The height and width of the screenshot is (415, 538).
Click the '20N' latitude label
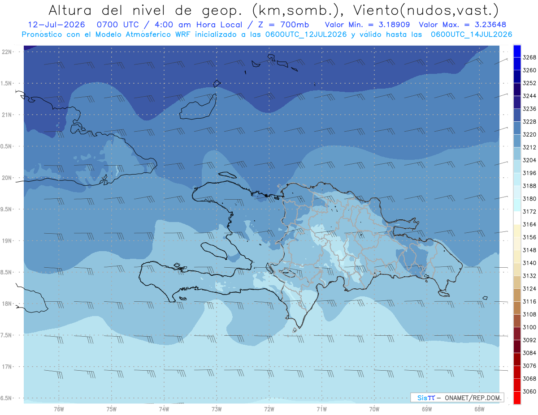[6, 178]
